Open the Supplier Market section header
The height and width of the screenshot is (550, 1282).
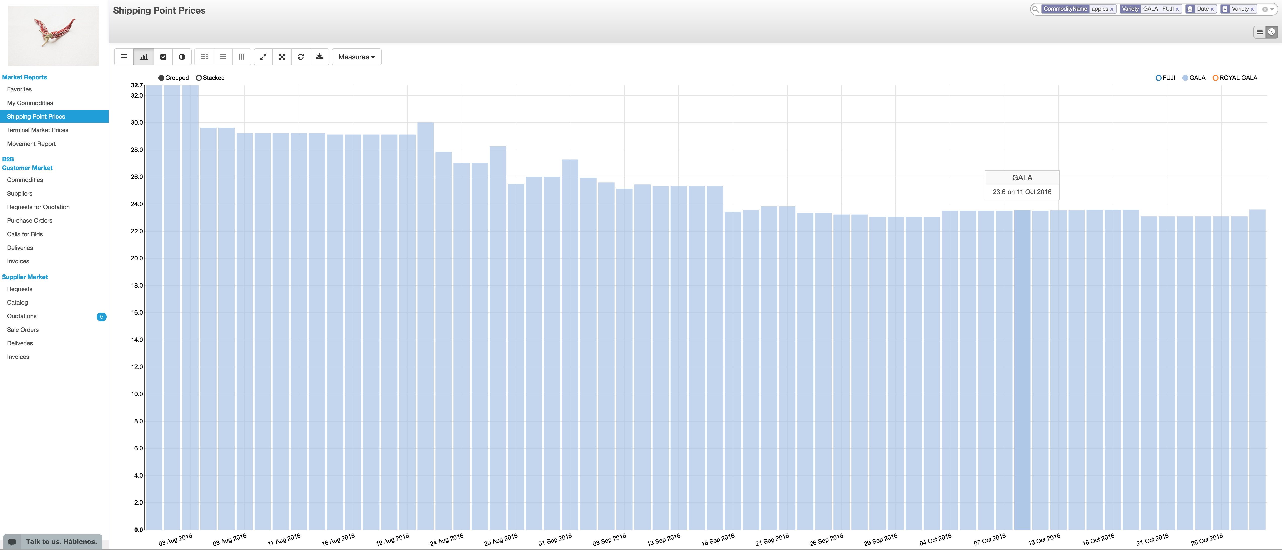25,277
